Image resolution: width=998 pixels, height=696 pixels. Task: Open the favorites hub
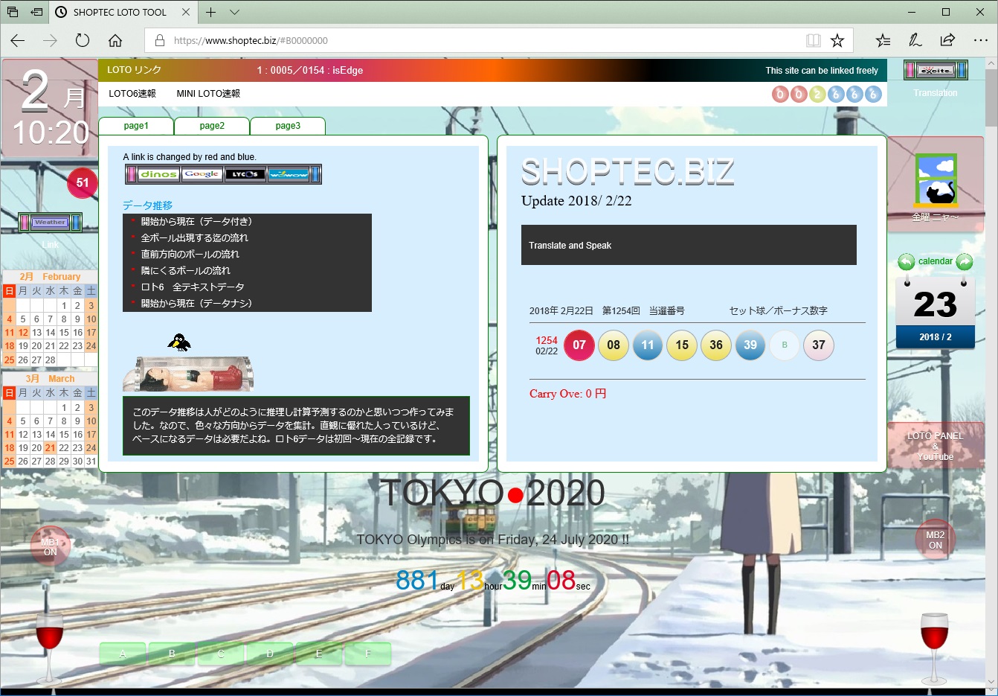point(883,40)
